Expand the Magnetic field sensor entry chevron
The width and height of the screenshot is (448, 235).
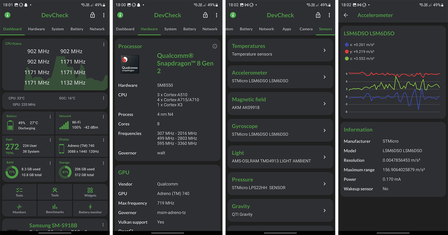pos(325,104)
